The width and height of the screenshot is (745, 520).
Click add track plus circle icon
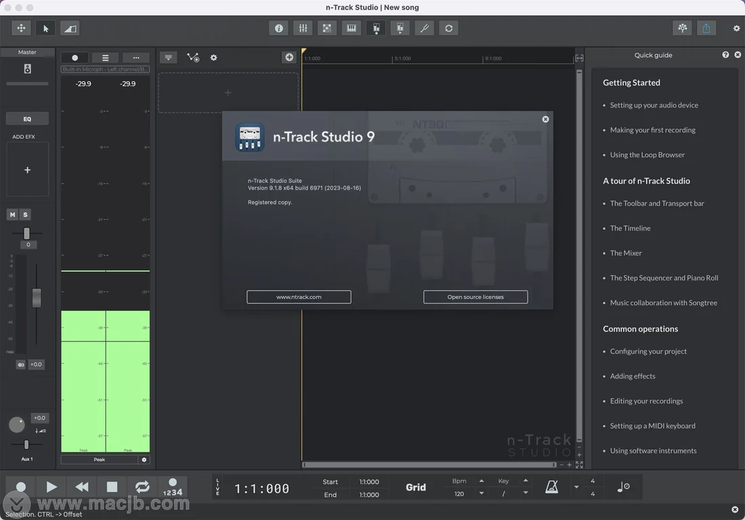tap(289, 58)
